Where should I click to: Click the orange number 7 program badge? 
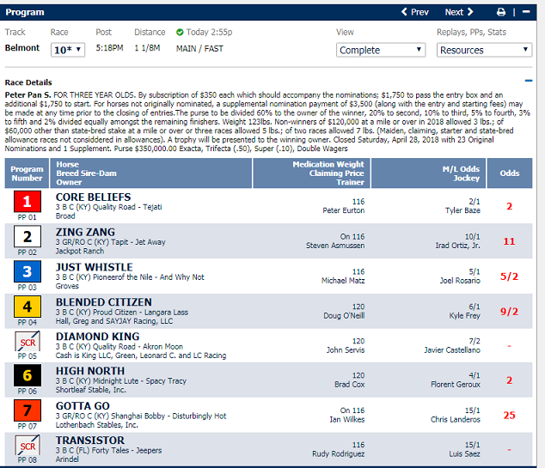(x=27, y=410)
